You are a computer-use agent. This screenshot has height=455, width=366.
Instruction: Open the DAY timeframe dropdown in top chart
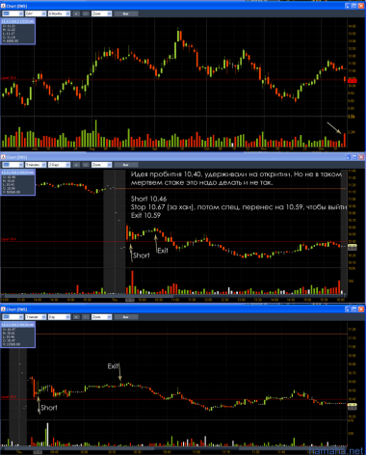click(x=36, y=13)
